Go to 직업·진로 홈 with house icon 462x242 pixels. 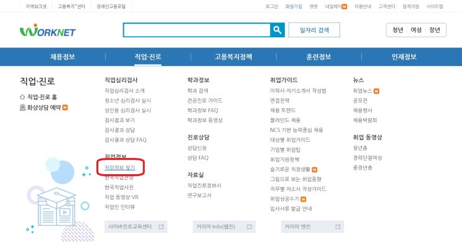click(x=39, y=96)
